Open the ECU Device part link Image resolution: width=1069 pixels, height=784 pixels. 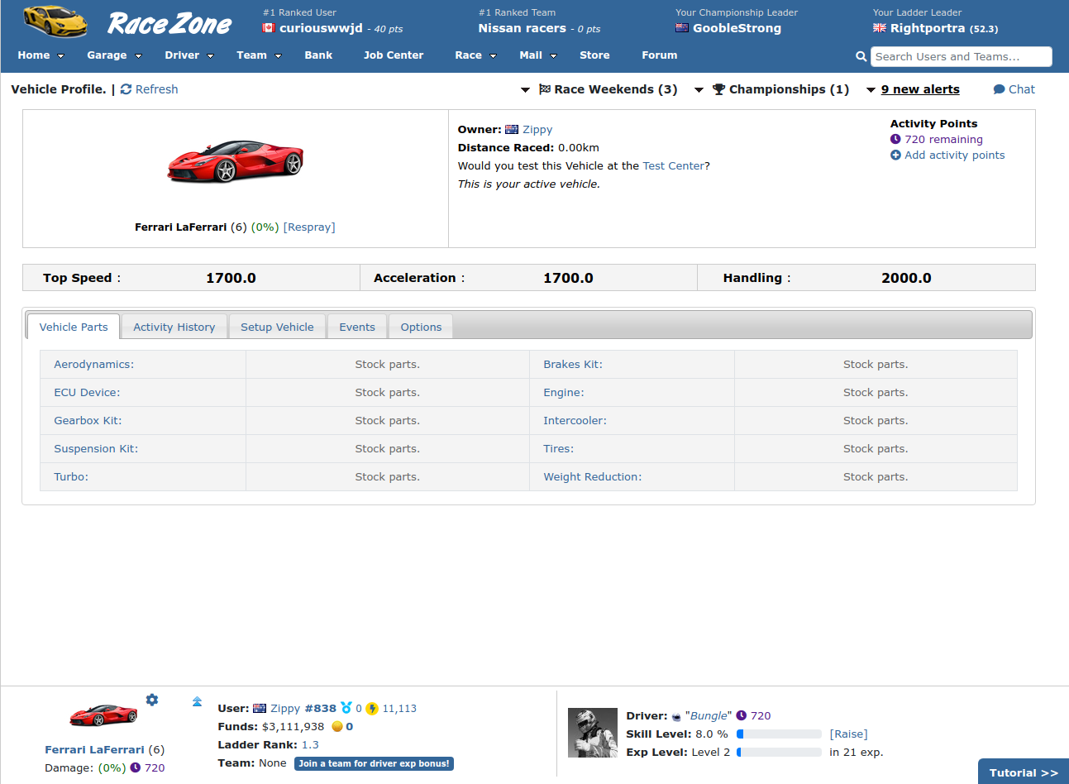coord(87,392)
